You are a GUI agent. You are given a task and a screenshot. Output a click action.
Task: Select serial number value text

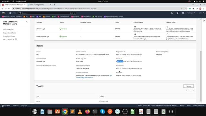(x=93, y=54)
